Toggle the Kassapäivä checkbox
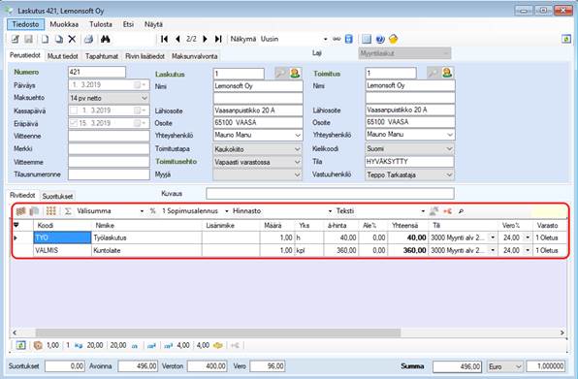578x379 pixels. tap(74, 111)
